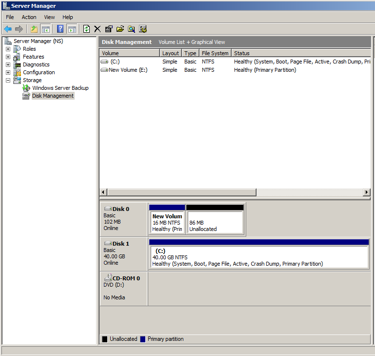Click the Storage node icon

point(17,80)
